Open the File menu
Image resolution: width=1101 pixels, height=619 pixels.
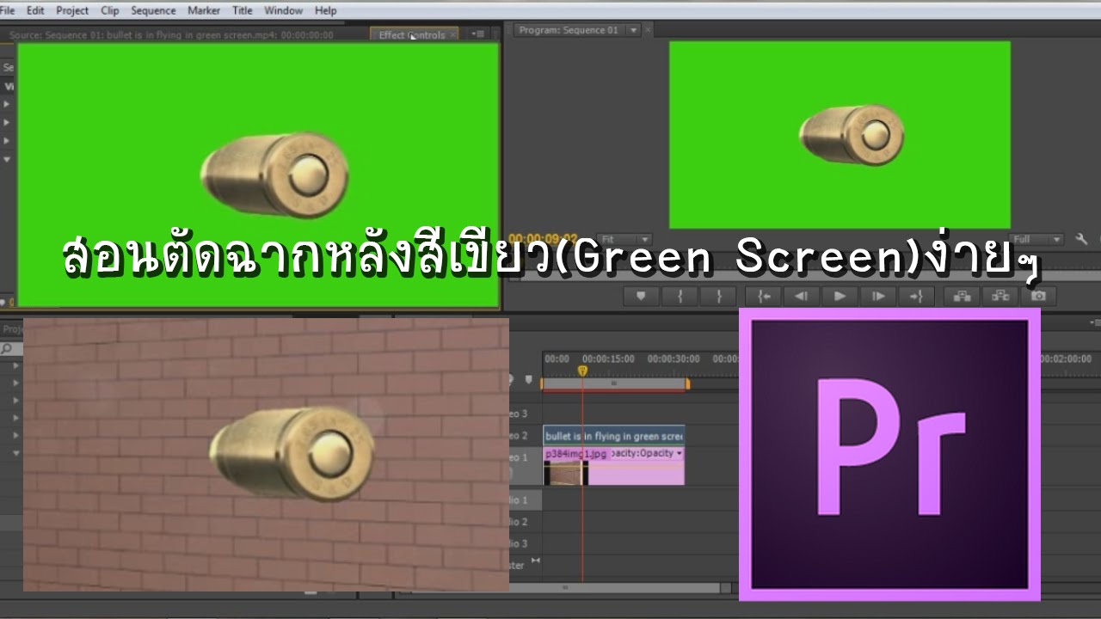(x=8, y=10)
